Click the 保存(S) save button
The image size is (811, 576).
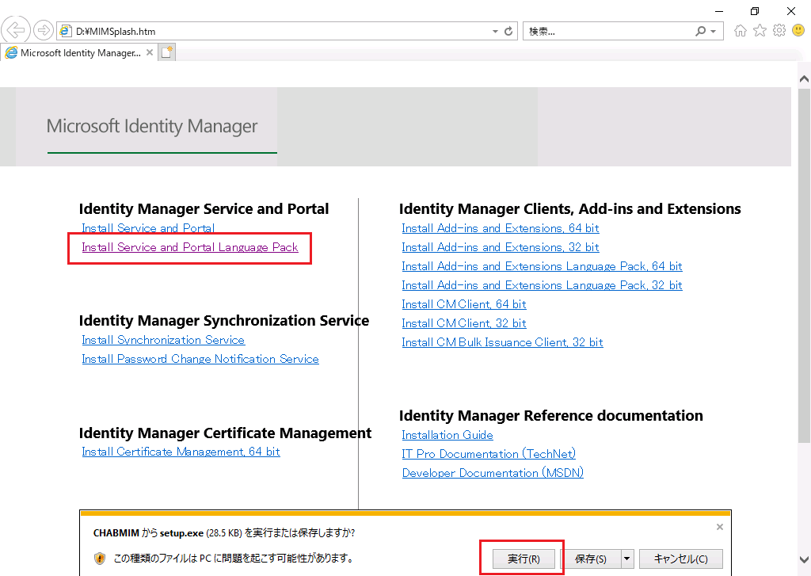591,559
